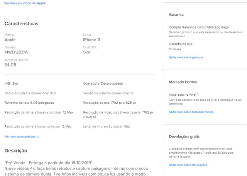Screen dimensions: 247x176
Task: Click the 'Grave vídeos 4k' description line
Action: coord(76,169)
